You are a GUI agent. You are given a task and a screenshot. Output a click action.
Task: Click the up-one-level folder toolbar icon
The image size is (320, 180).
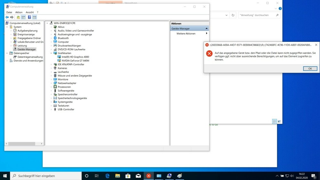[18, 17]
